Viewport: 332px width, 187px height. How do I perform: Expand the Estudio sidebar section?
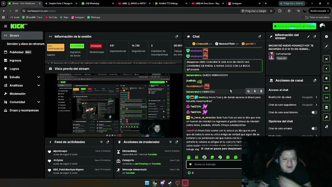coord(22,77)
